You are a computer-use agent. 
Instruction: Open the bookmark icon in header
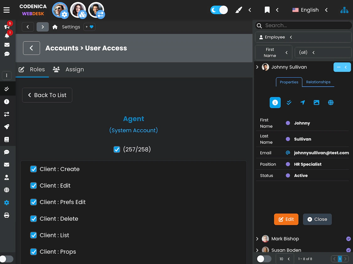267,10
